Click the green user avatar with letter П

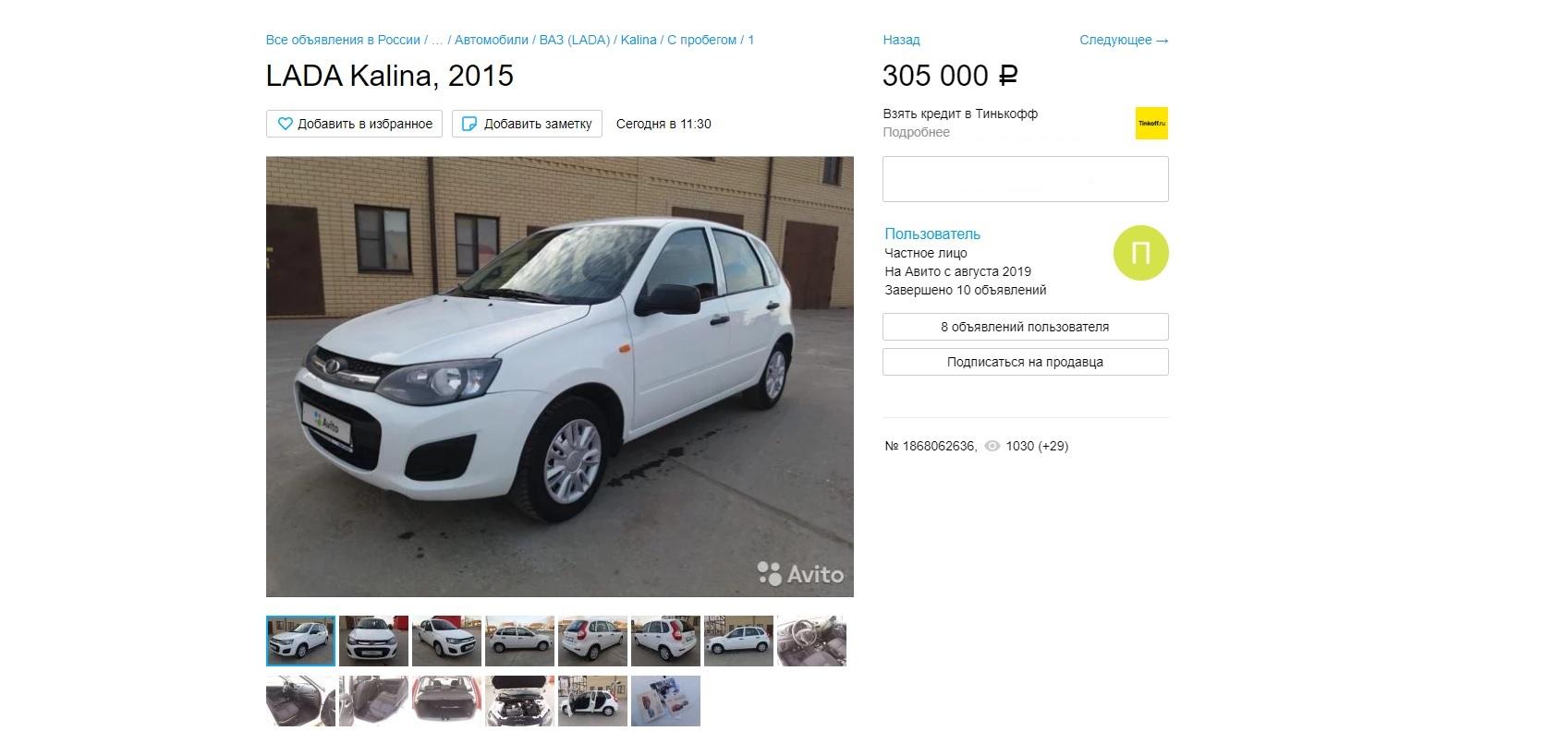pyautogui.click(x=1140, y=253)
